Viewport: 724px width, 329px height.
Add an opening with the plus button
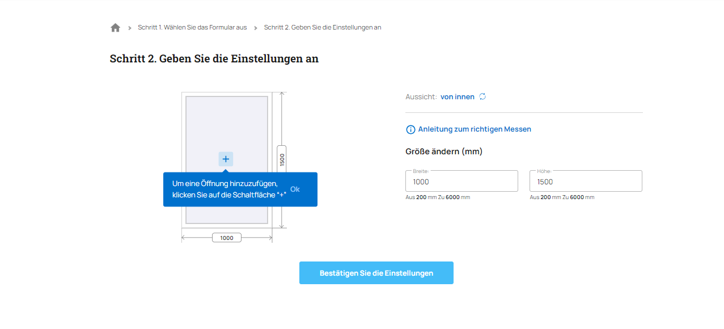click(226, 159)
